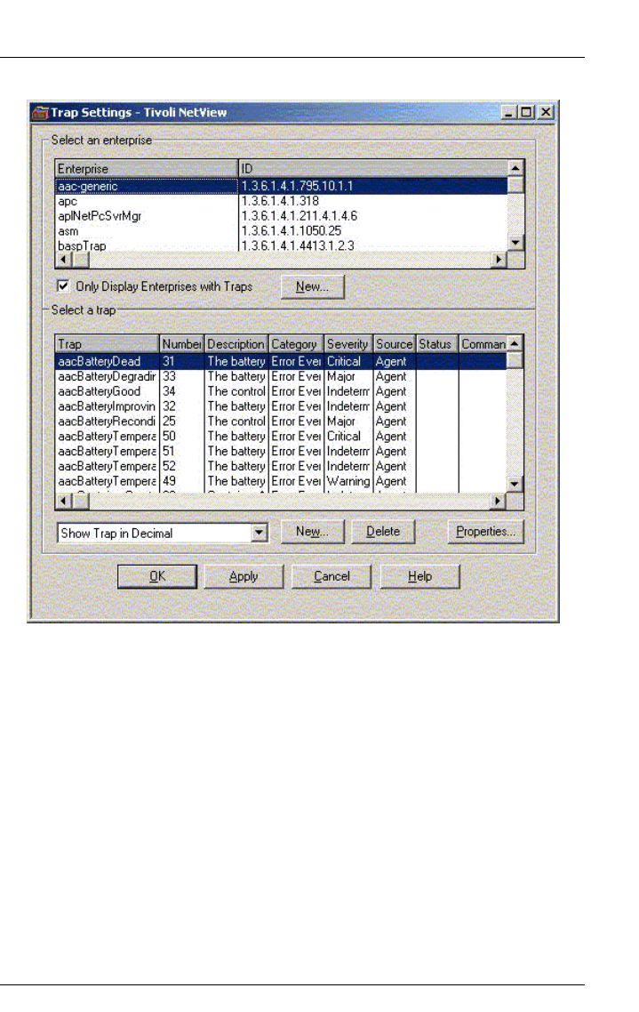Viewport: 639px width, 1012px height.
Task: Select aacBatteryTemperature trap number 49
Action: click(x=282, y=481)
